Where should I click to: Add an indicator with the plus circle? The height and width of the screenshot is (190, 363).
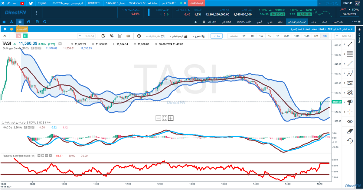(x=139, y=36)
